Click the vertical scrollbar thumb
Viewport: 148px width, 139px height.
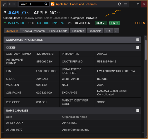(145, 50)
